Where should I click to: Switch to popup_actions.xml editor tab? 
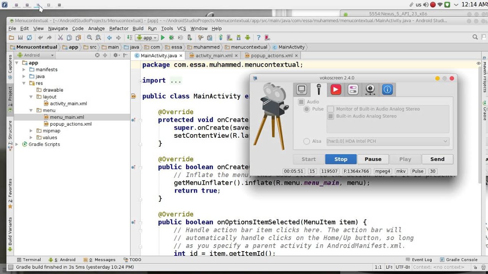(272, 56)
